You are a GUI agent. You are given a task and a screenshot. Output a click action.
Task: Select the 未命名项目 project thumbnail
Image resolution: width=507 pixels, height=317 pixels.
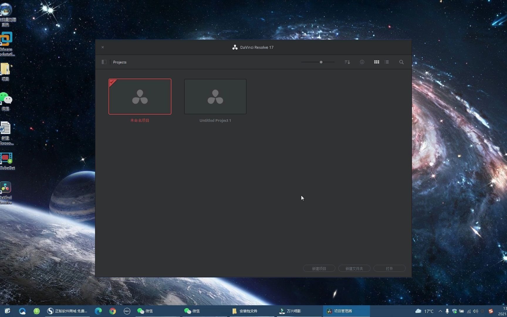(x=140, y=97)
